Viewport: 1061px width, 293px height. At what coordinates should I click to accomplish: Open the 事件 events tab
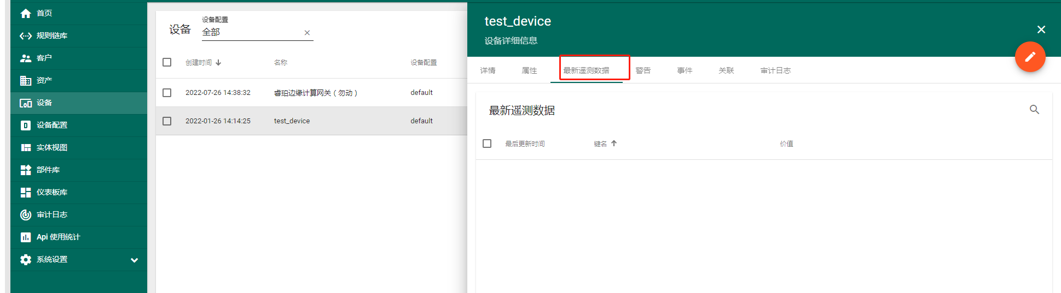685,70
